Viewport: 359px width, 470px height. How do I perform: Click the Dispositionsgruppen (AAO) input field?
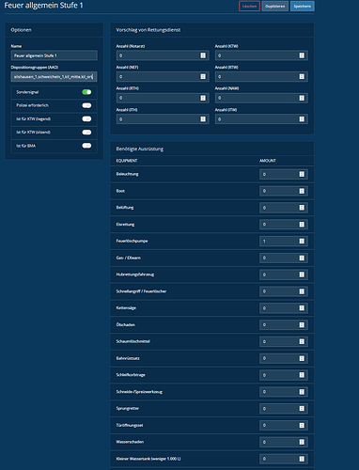[x=54, y=76]
